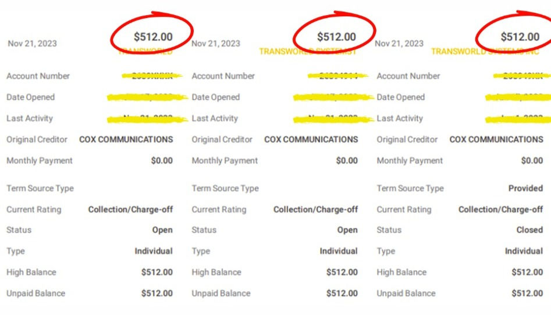Click the Open status in the middle column
This screenshot has width=551, height=315.
pyautogui.click(x=347, y=230)
